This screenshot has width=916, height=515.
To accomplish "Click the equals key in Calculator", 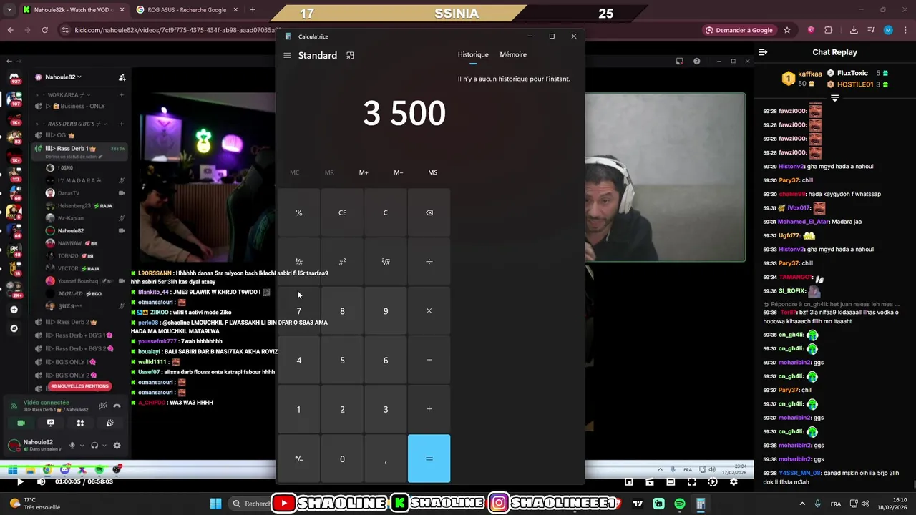I will pyautogui.click(x=429, y=458).
